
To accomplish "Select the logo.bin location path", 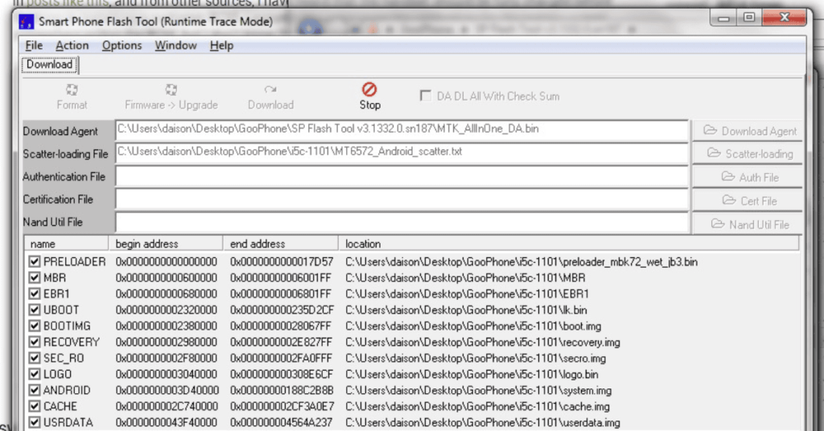I will click(472, 374).
